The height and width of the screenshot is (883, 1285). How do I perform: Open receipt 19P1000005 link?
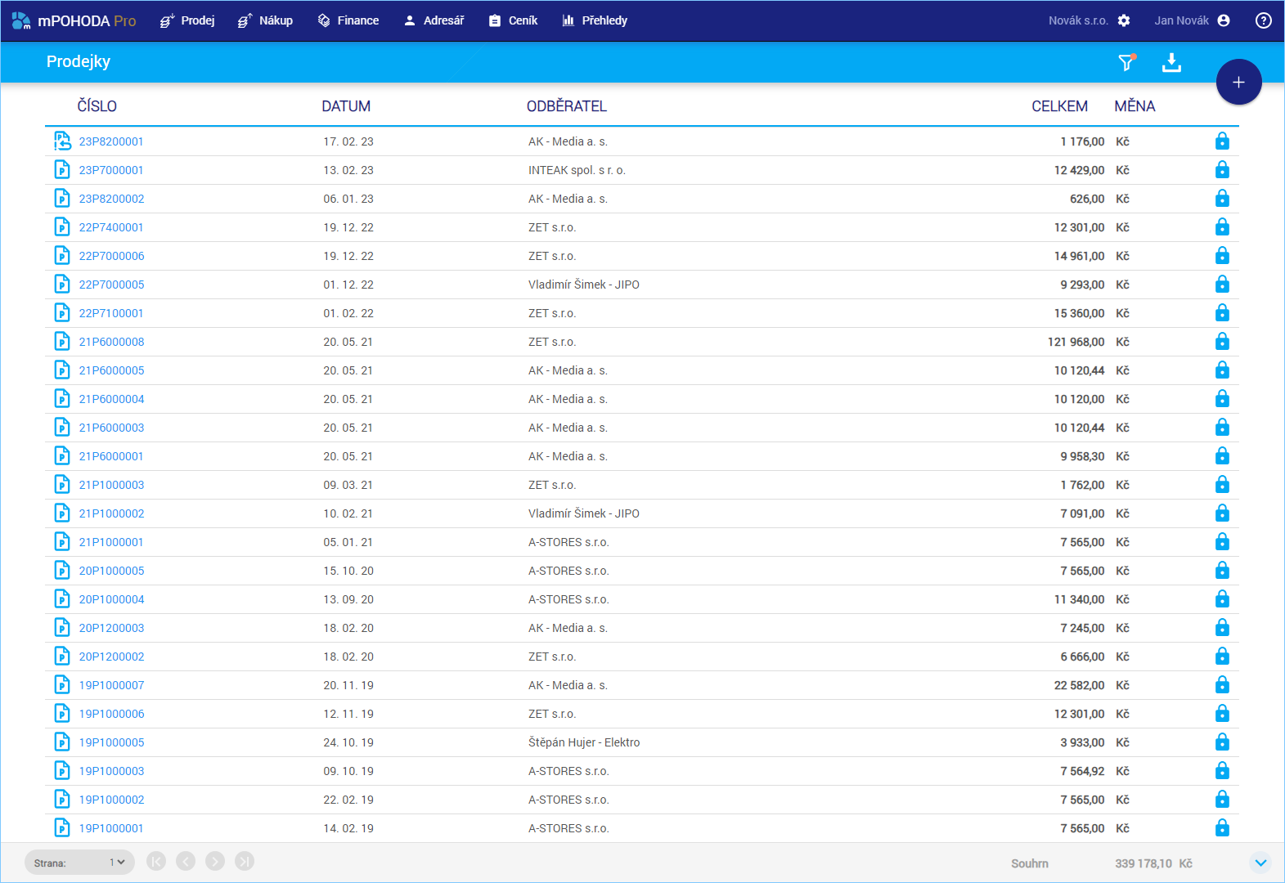coord(111,742)
